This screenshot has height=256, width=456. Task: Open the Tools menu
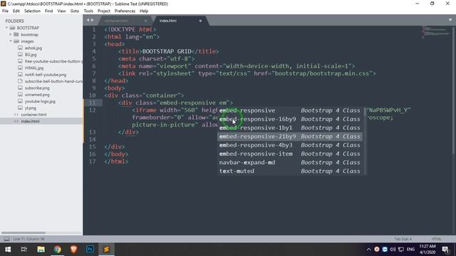(x=88, y=11)
